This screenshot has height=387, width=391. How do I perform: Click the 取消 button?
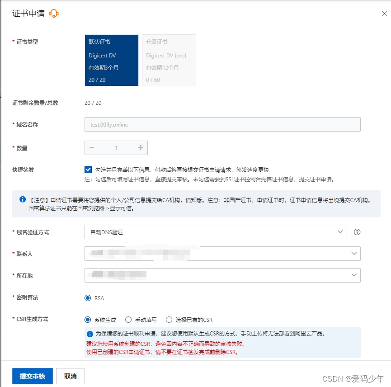tap(70, 376)
